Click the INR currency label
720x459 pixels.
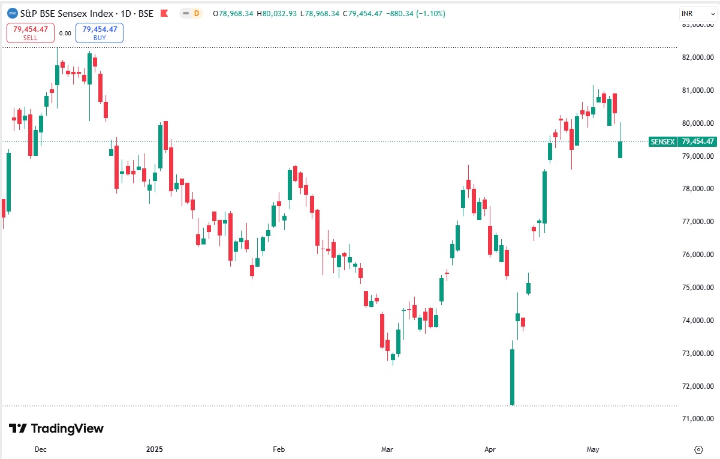(688, 13)
